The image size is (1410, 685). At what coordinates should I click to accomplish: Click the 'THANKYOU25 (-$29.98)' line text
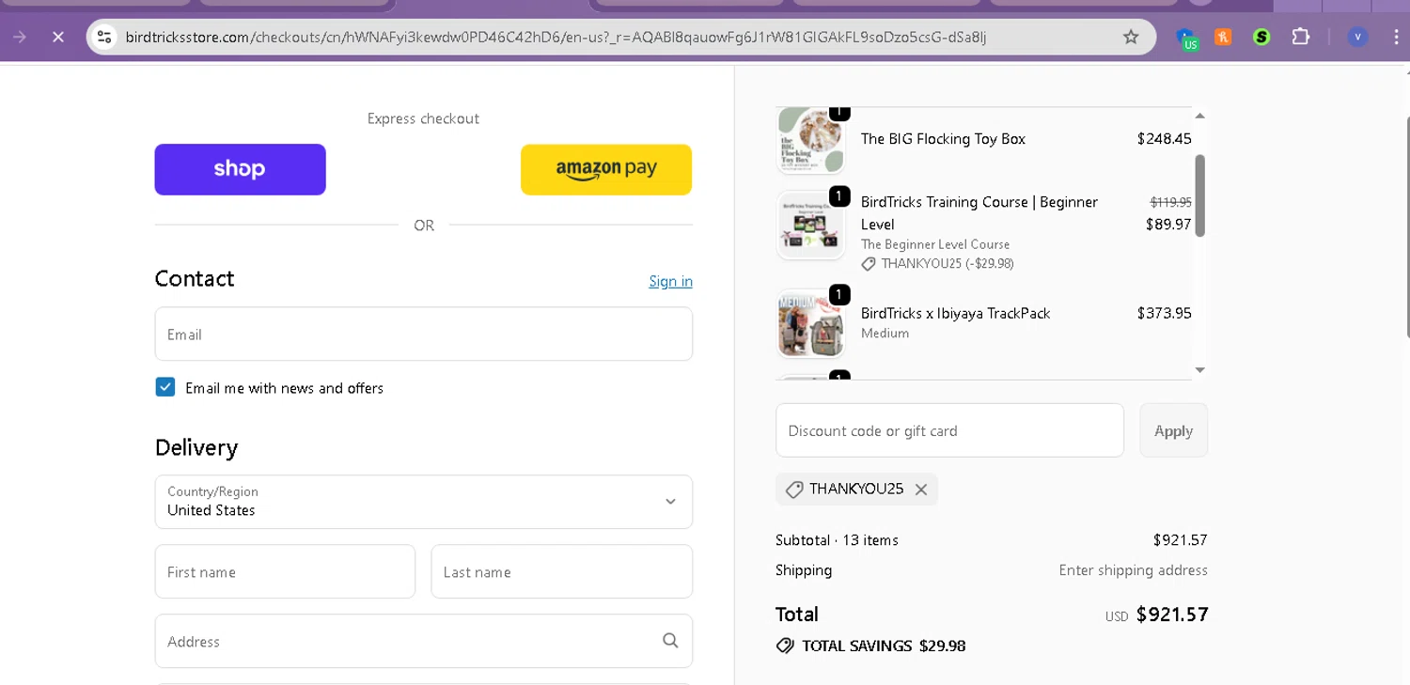948,264
